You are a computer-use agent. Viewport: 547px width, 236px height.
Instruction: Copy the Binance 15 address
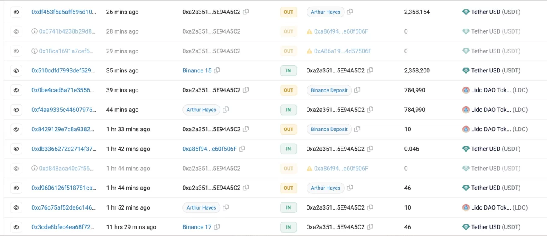tap(217, 70)
